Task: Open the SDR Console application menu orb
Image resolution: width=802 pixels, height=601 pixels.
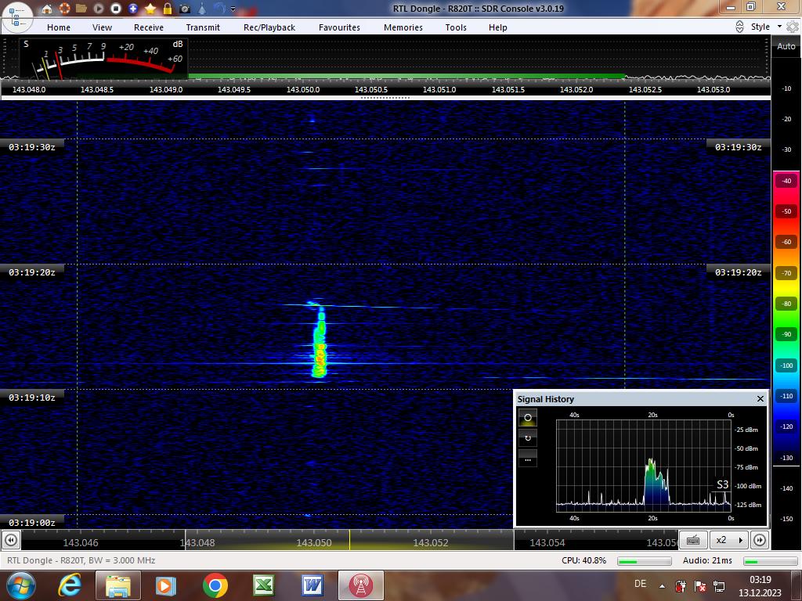Action: pos(17,17)
